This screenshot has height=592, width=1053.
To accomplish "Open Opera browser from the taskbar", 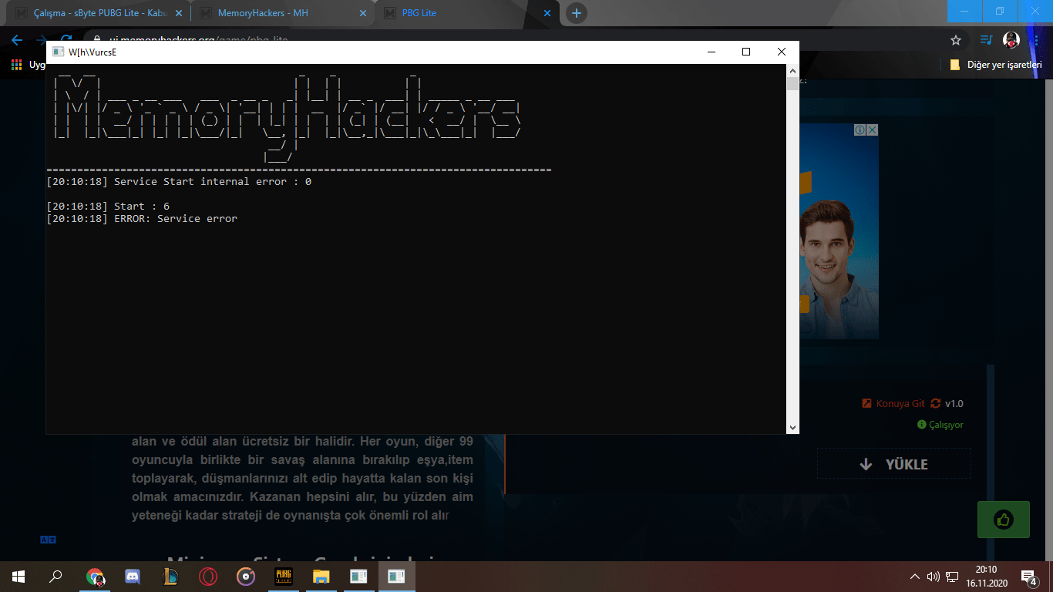I will 208,576.
